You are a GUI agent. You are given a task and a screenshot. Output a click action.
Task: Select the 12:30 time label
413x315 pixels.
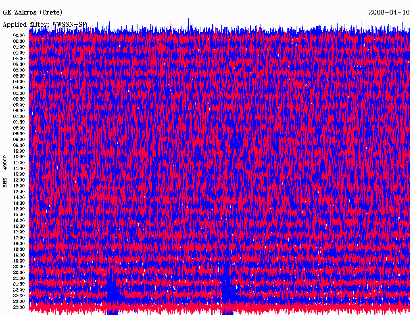click(x=19, y=180)
